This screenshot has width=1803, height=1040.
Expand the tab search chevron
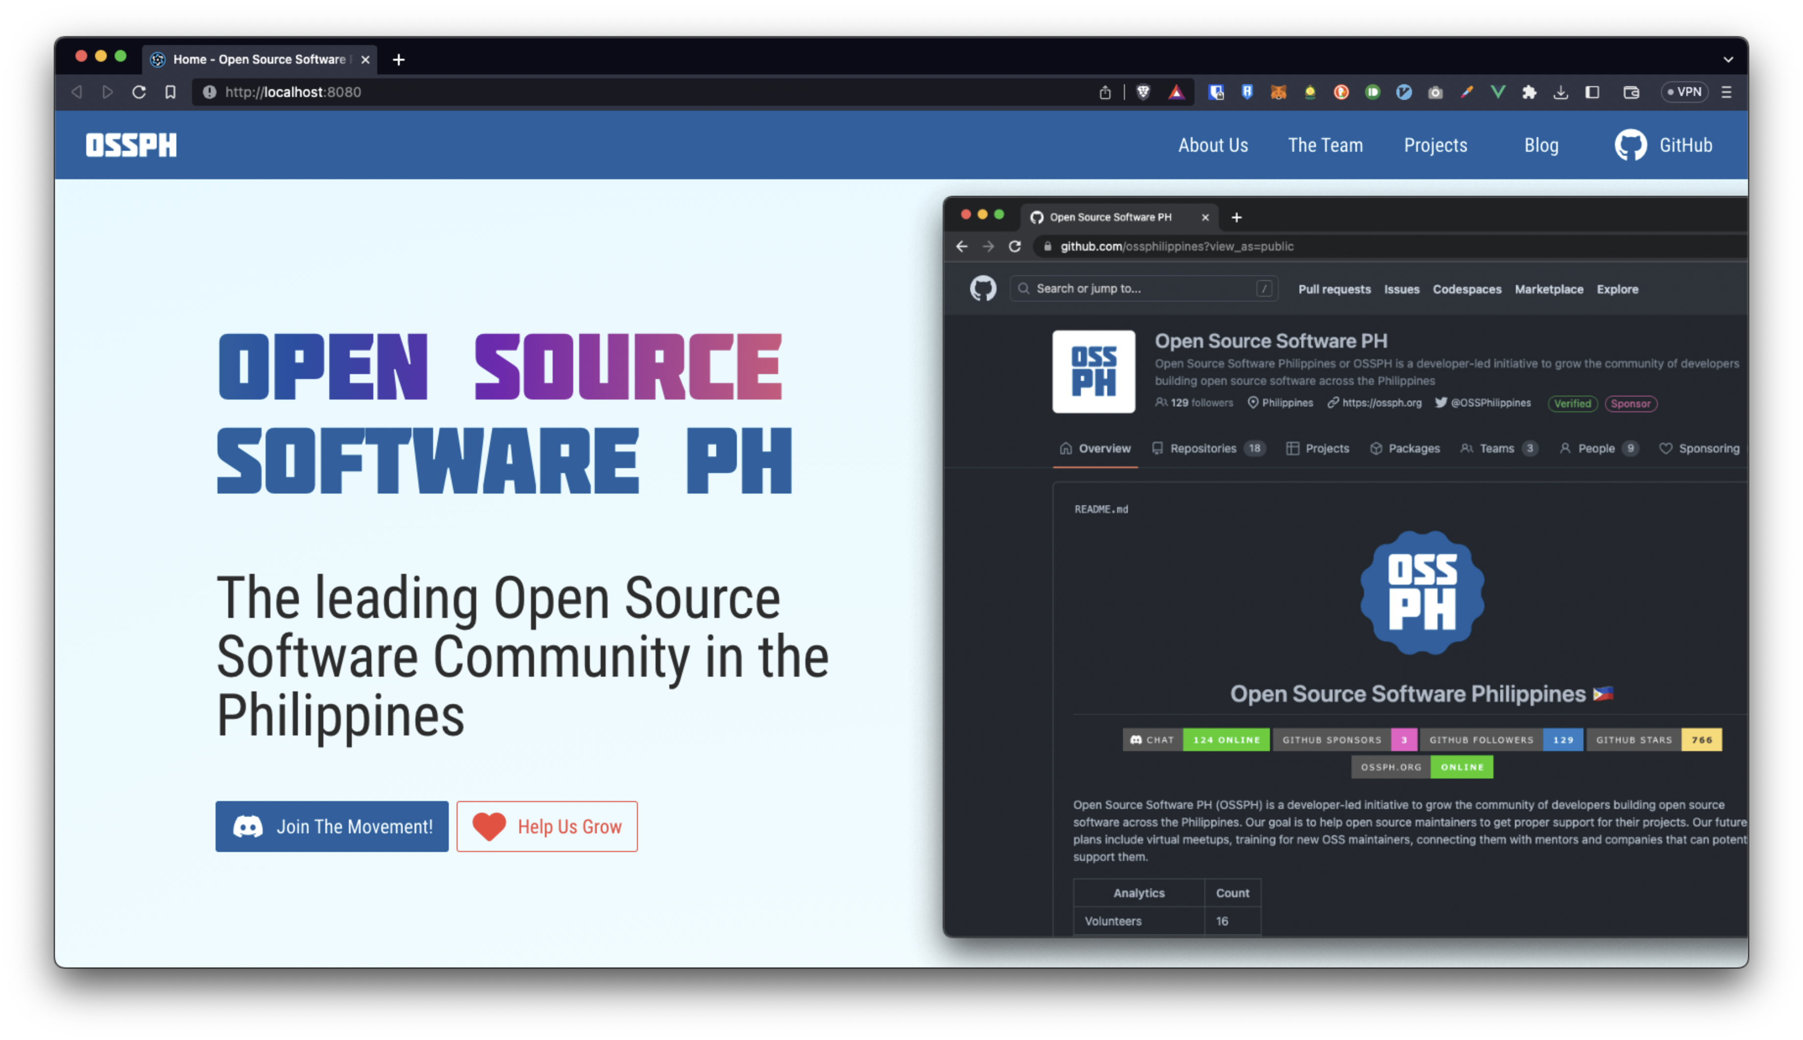[x=1728, y=59]
